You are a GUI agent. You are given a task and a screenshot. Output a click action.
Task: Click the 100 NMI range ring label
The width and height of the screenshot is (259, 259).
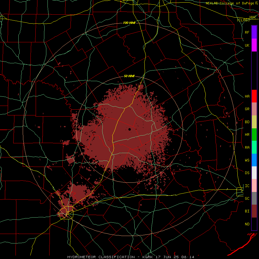click(x=129, y=23)
